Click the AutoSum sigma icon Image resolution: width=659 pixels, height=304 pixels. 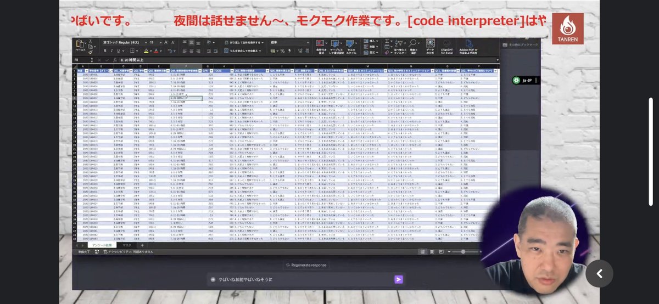tap(387, 41)
